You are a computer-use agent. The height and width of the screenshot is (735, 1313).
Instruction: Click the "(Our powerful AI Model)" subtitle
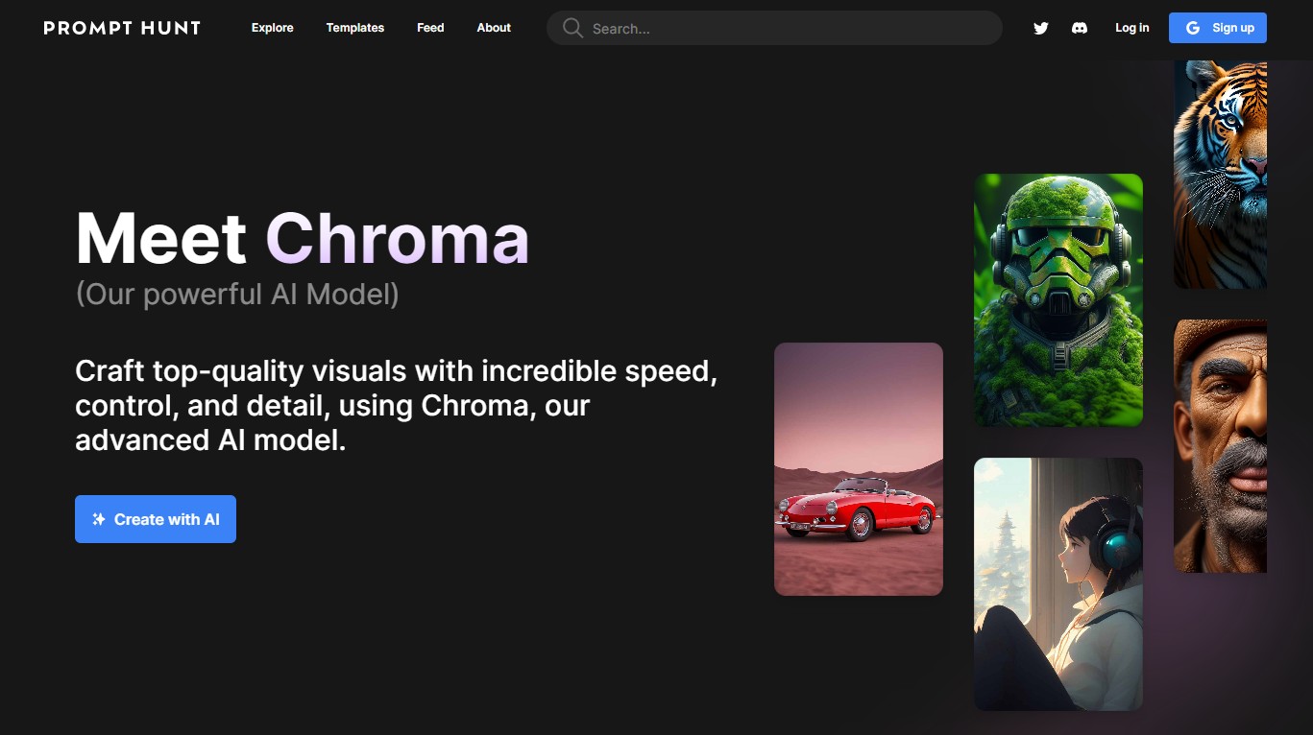(x=237, y=294)
